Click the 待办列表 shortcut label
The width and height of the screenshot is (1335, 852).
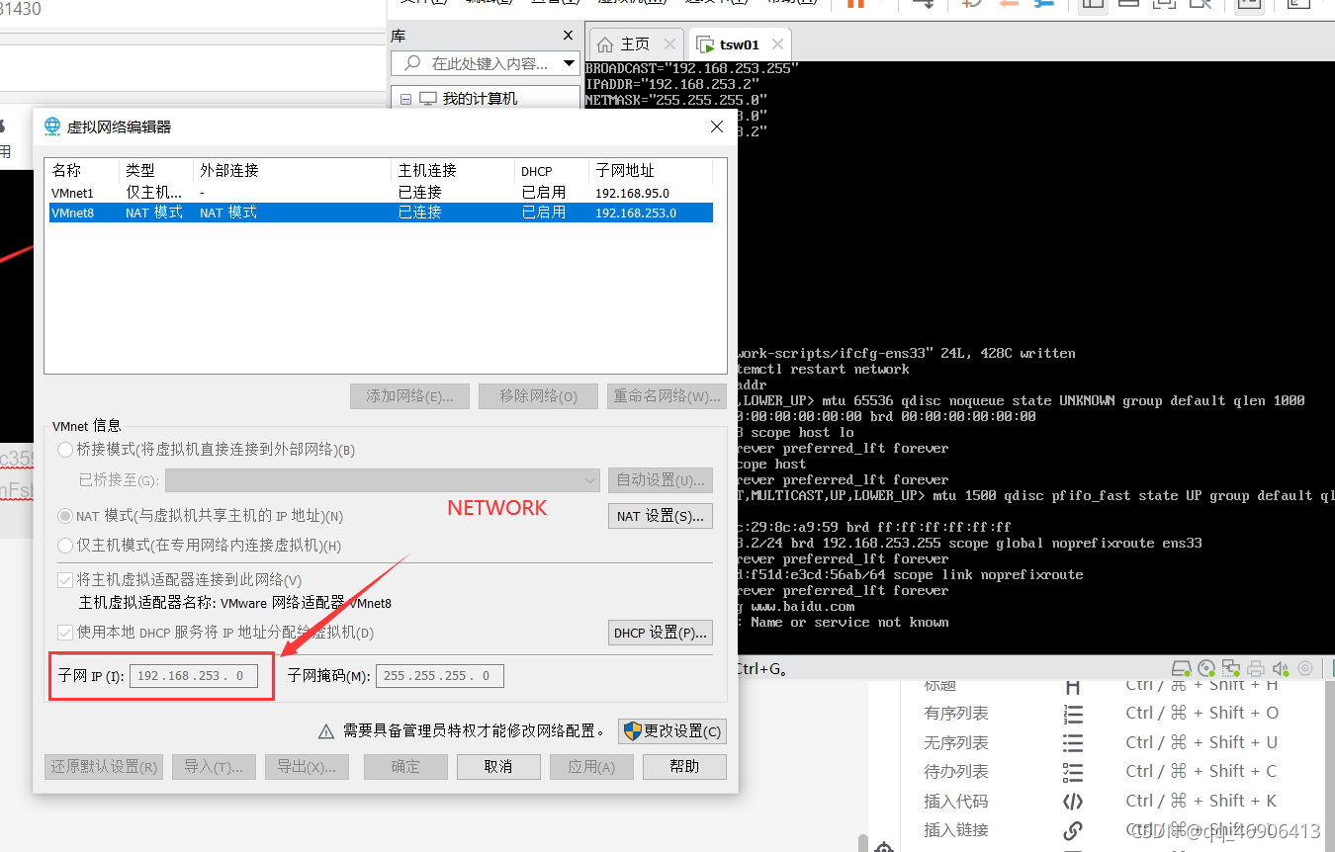(956, 772)
